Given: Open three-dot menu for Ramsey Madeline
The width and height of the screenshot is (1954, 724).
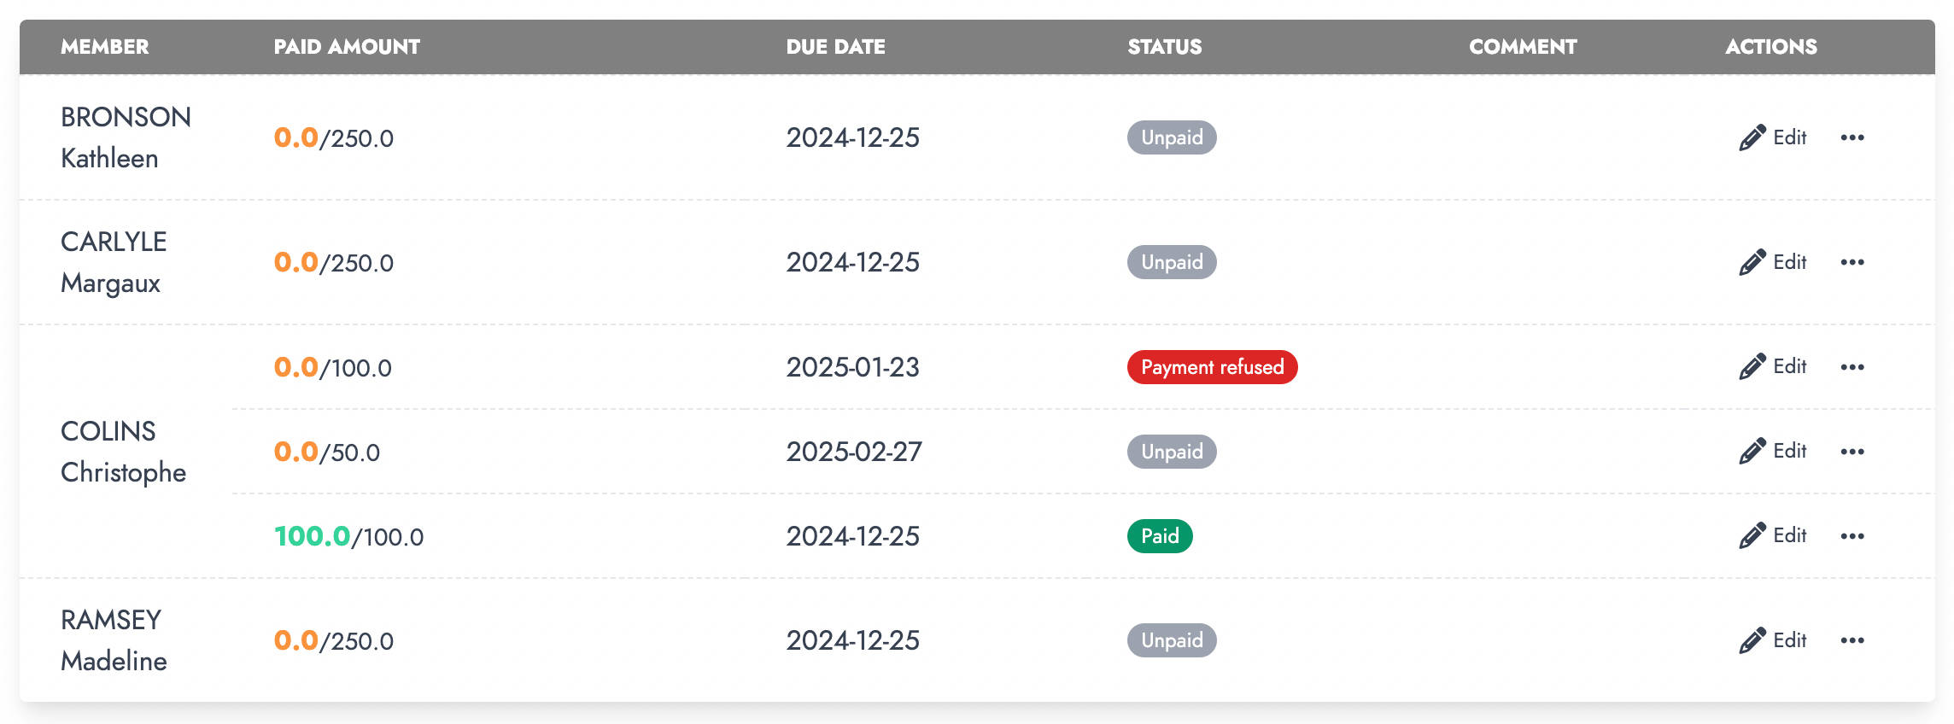Looking at the screenshot, I should pos(1852,640).
